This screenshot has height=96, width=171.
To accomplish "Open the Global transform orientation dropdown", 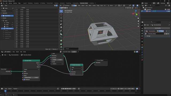I will tap(111, 5).
